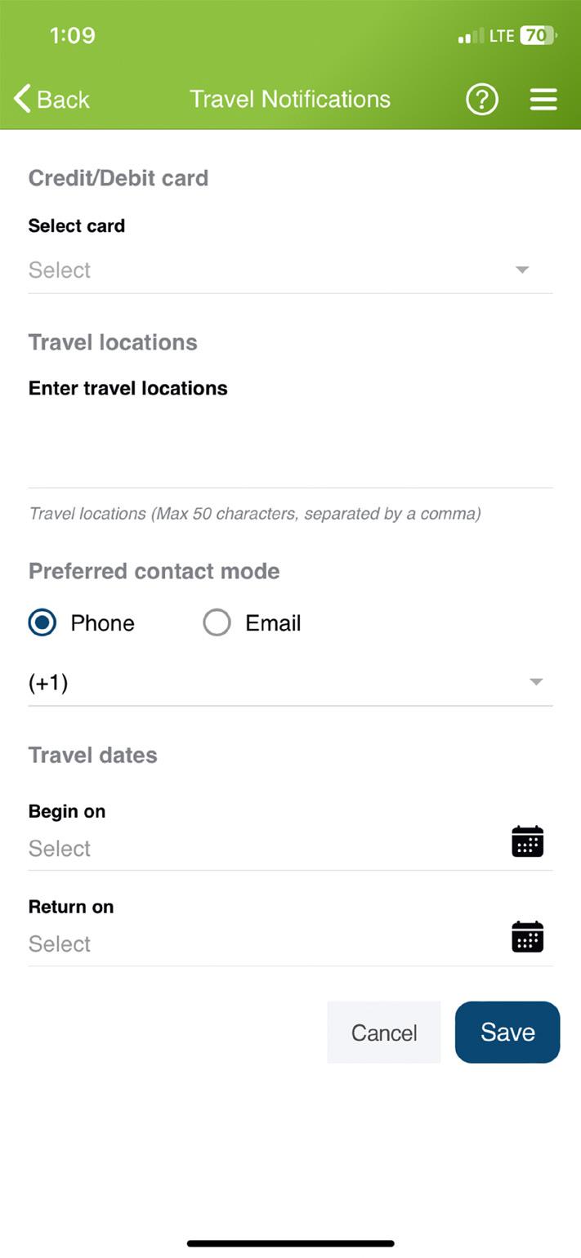
Task: Tap the home indicator bar
Action: pos(290,1243)
